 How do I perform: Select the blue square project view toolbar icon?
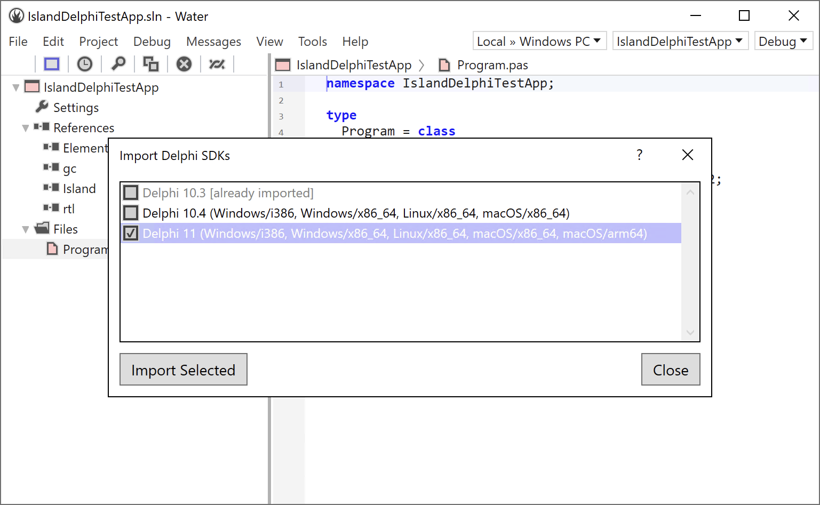click(51, 63)
